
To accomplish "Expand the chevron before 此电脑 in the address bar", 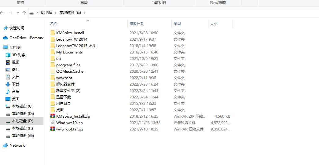I will [x=37, y=13].
